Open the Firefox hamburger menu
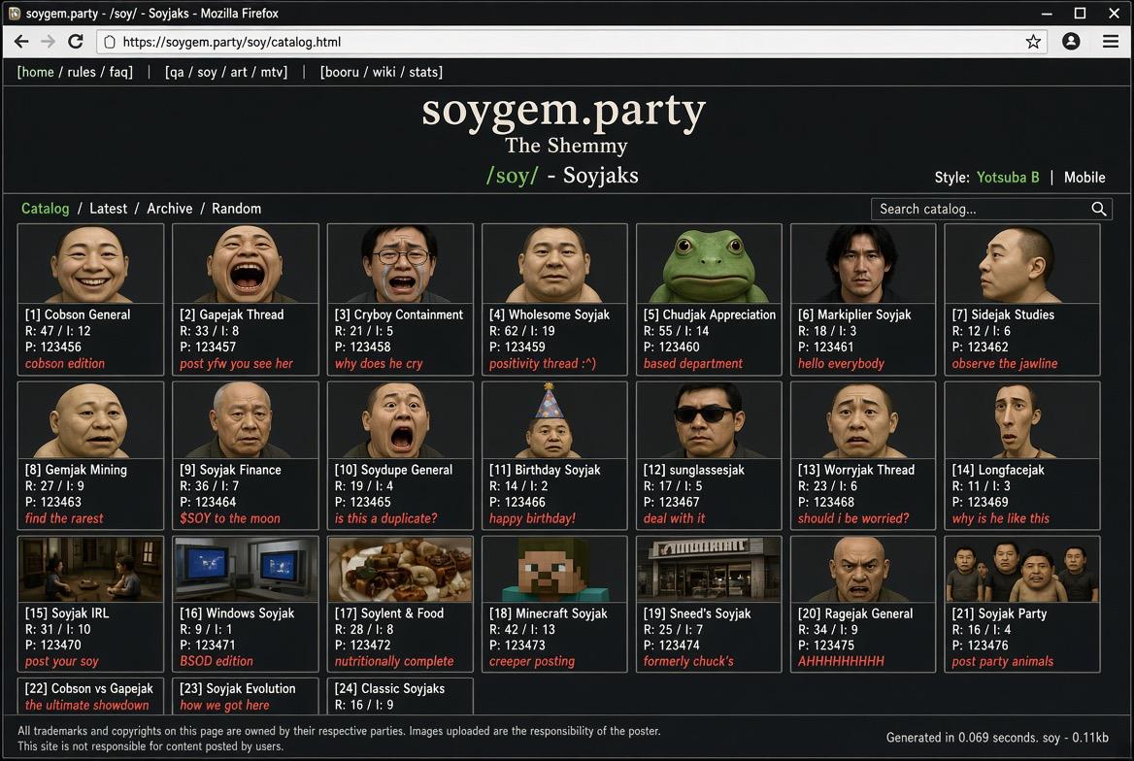 (x=1111, y=42)
